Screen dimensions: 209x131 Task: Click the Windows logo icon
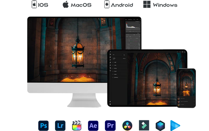pyautogui.click(x=147, y=4)
